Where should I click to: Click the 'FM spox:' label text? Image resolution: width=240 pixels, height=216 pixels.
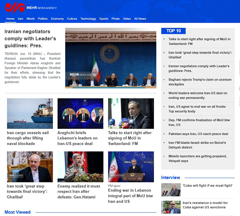(x=114, y=186)
